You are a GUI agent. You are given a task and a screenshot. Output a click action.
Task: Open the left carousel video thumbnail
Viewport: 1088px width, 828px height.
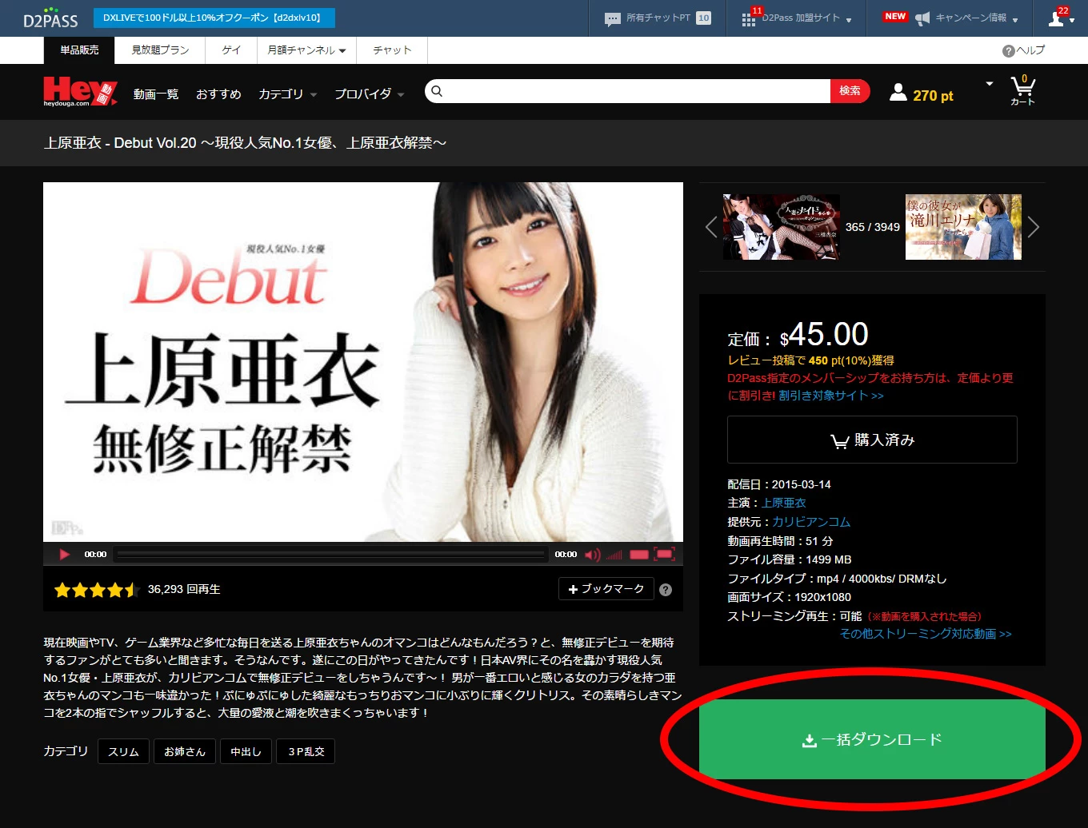[782, 227]
